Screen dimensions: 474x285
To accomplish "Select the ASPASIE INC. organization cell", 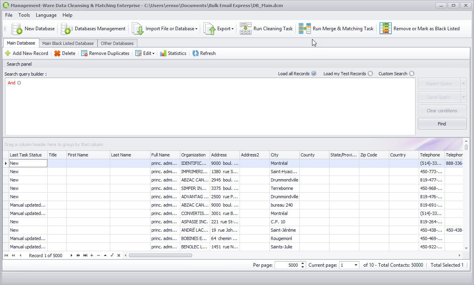I will pos(195,222).
